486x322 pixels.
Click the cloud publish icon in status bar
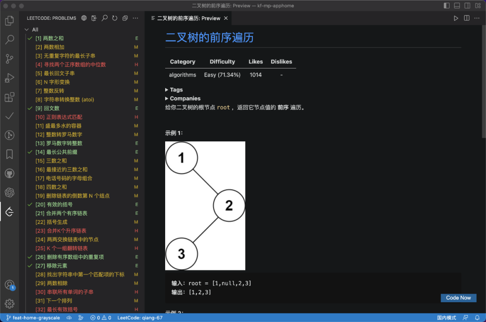[69, 317]
